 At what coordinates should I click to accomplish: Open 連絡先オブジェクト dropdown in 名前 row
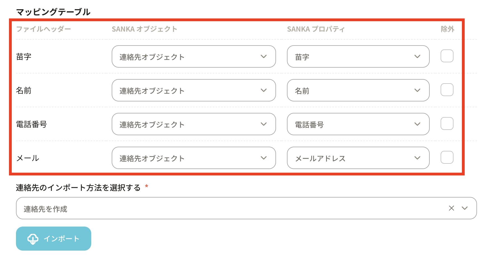pos(193,90)
